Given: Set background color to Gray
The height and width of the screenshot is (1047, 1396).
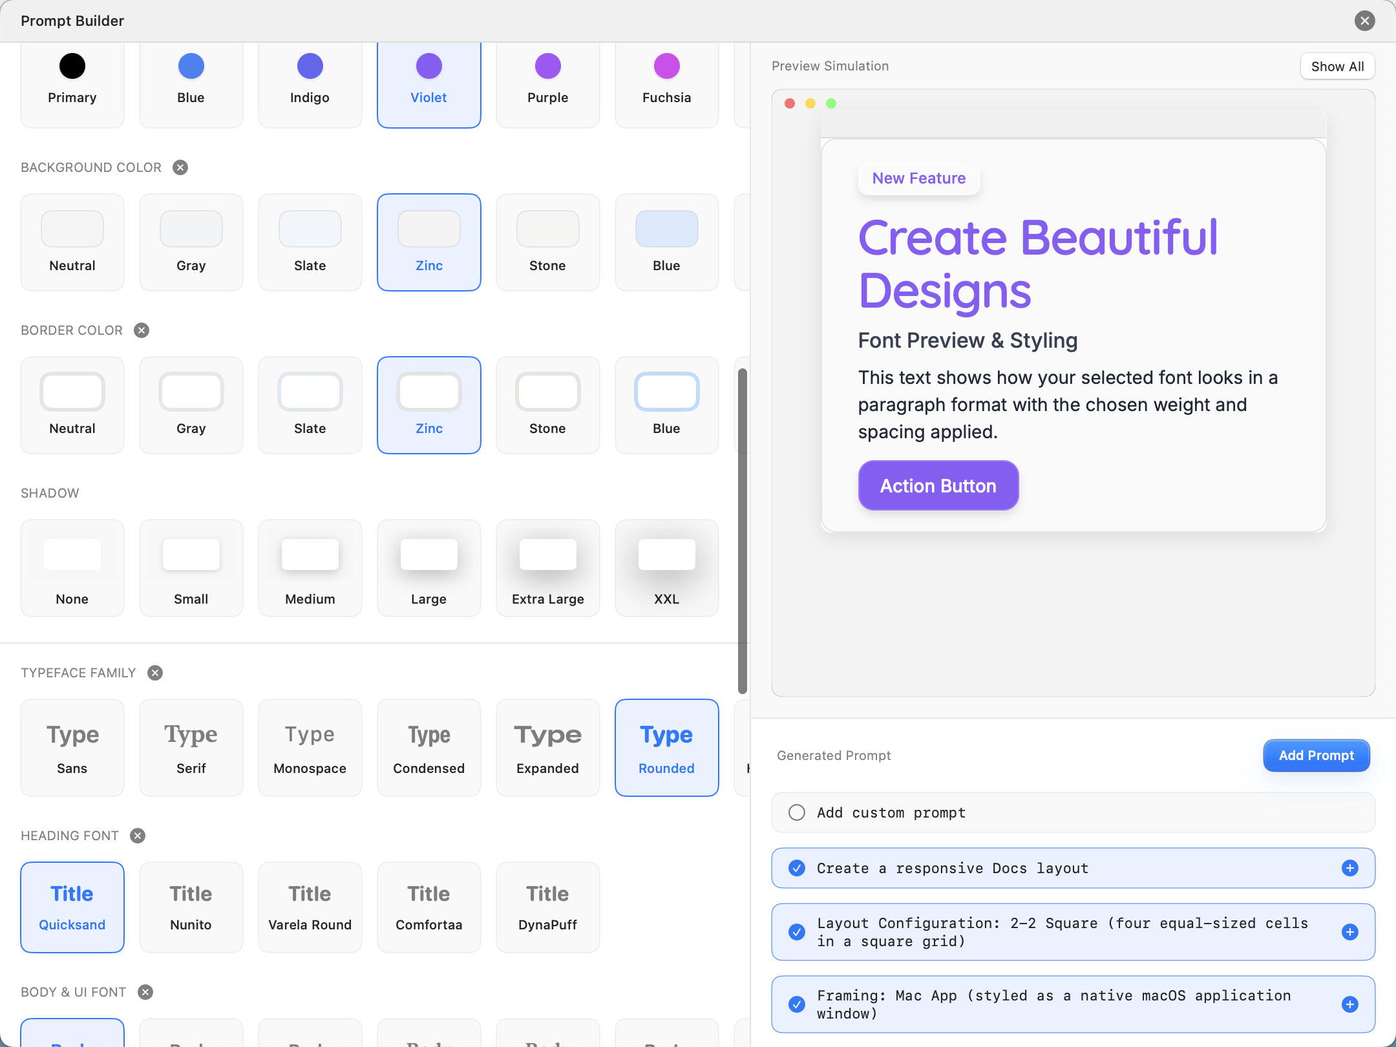Looking at the screenshot, I should pos(191,242).
